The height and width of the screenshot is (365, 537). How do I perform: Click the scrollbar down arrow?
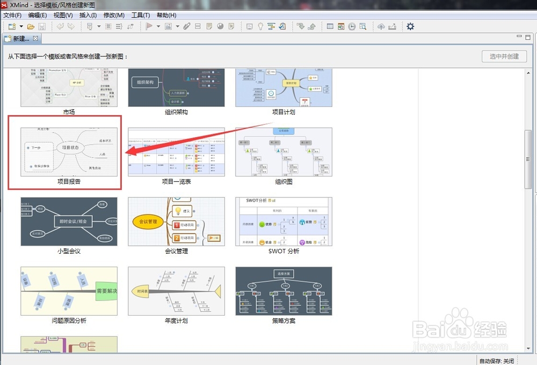tap(528, 348)
